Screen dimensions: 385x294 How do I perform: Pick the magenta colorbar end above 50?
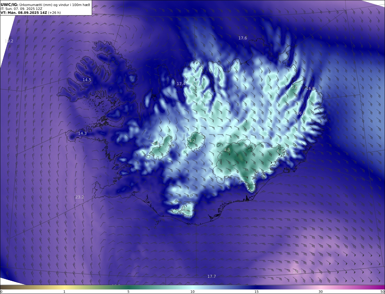pyautogui.click(x=381, y=287)
